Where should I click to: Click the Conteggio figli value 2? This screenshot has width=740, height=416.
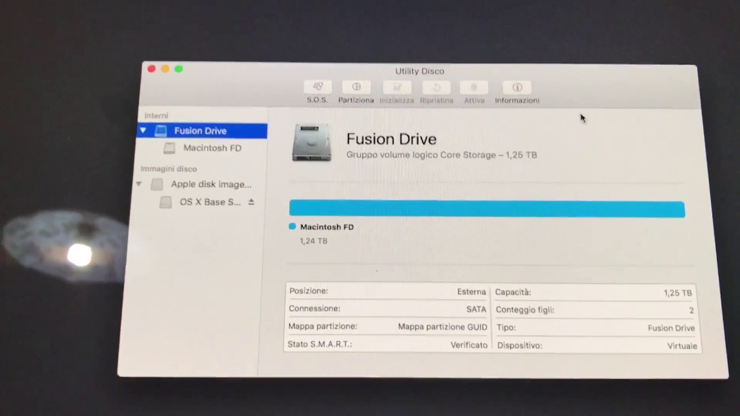(x=691, y=310)
